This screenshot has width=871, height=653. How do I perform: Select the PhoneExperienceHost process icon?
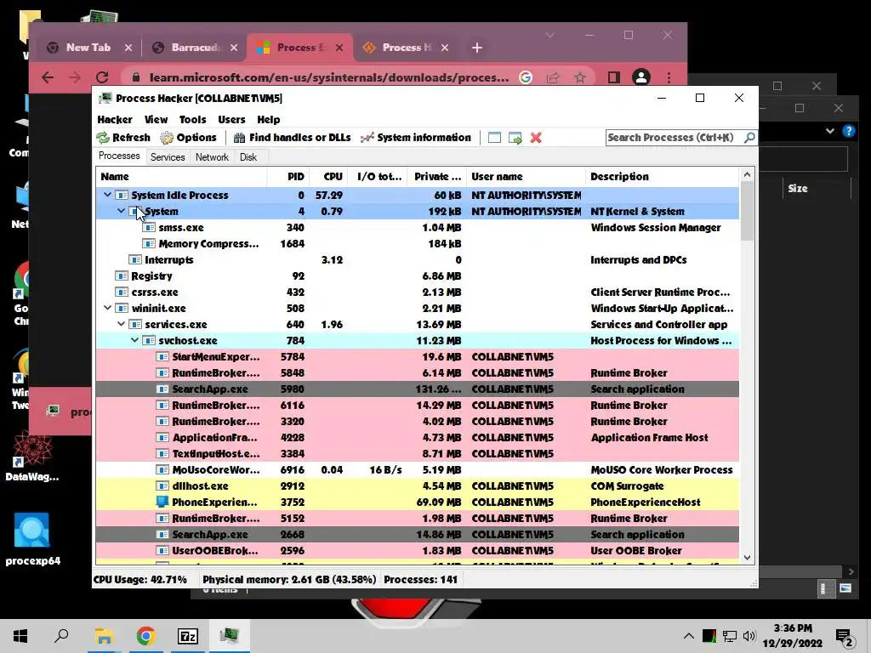(162, 502)
